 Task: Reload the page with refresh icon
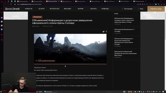coord(11,4)
